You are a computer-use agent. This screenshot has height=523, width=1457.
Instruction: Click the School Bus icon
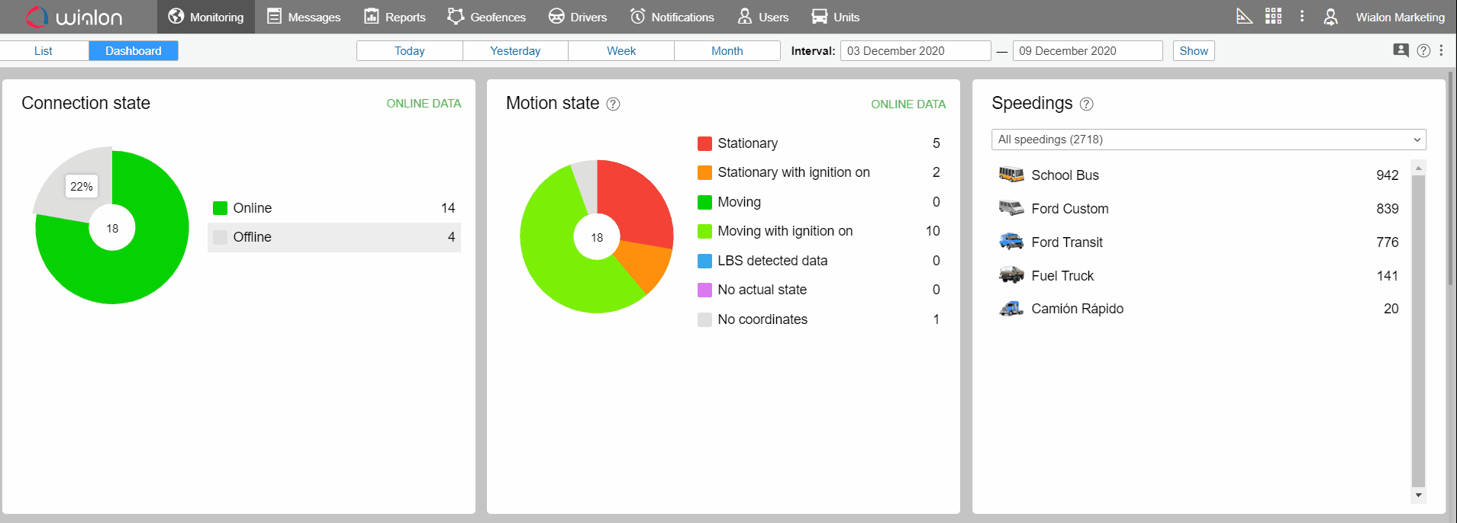coord(1011,175)
